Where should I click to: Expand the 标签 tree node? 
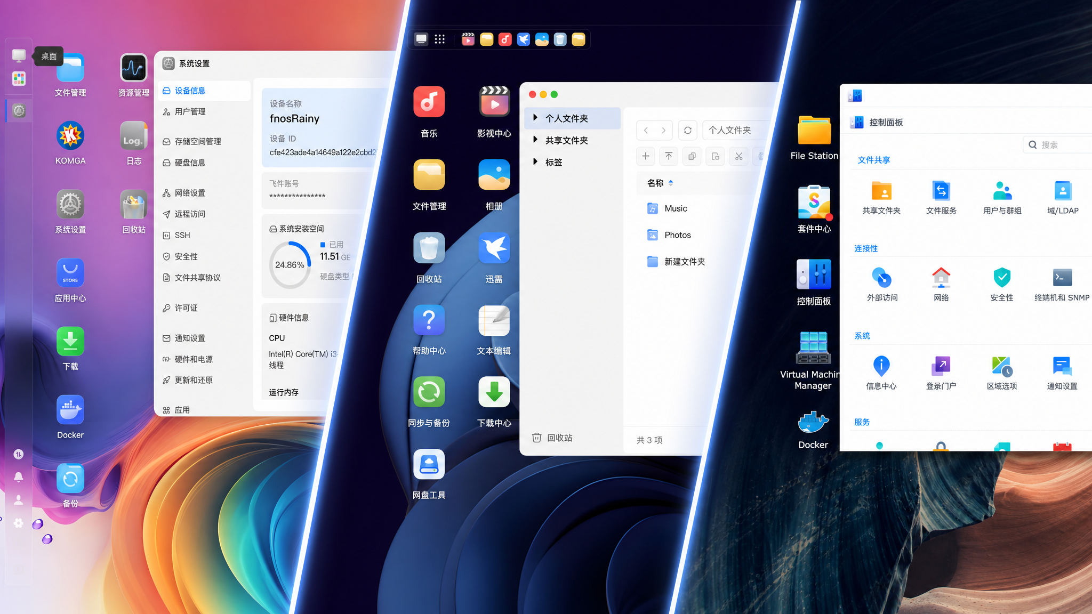click(535, 161)
